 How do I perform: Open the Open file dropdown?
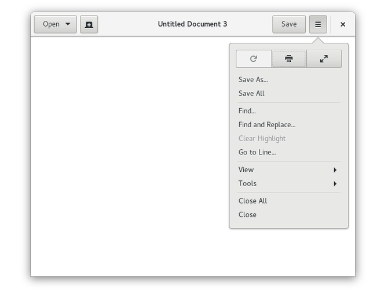[x=56, y=24]
